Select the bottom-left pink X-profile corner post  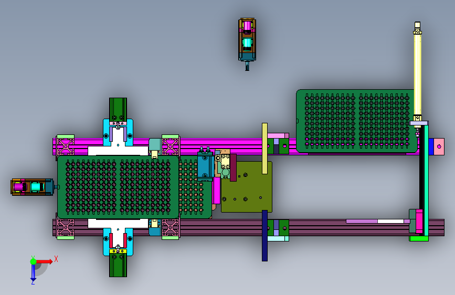66,228
